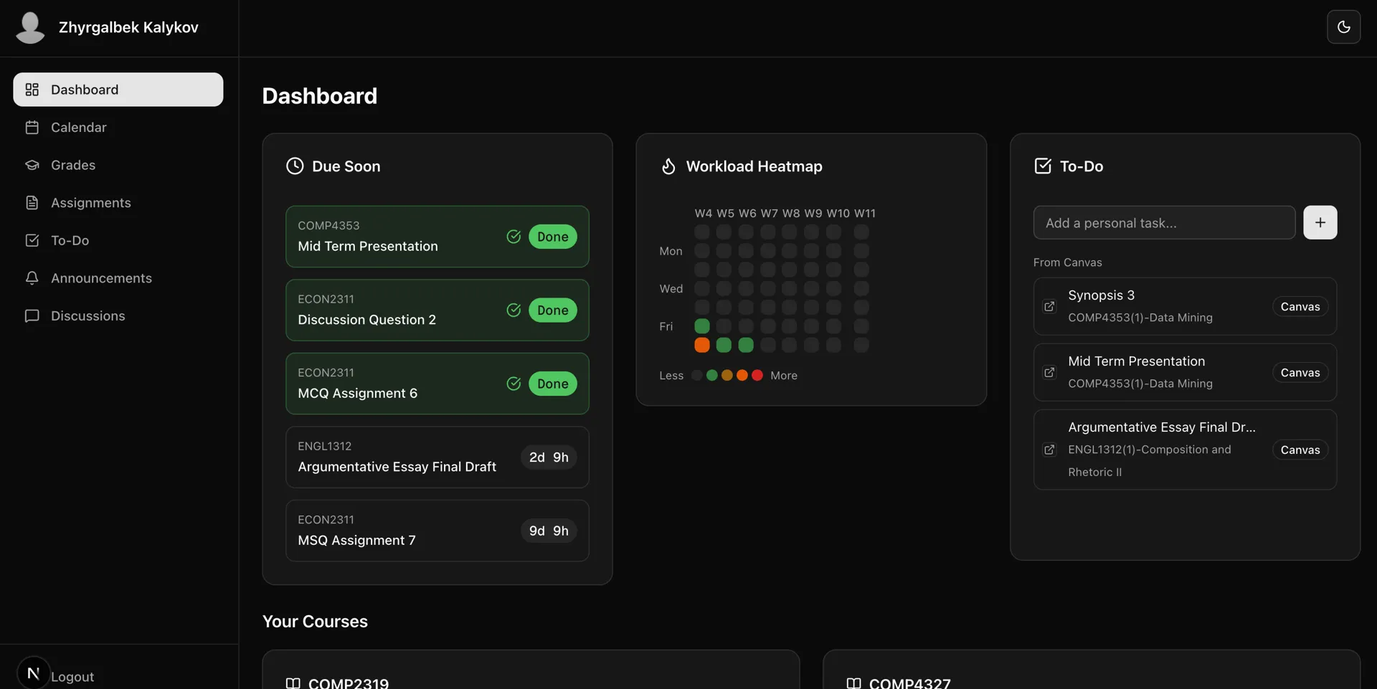Viewport: 1377px width, 689px height.
Task: Click the external link icon next to Synopsis 3
Action: [x=1050, y=306]
